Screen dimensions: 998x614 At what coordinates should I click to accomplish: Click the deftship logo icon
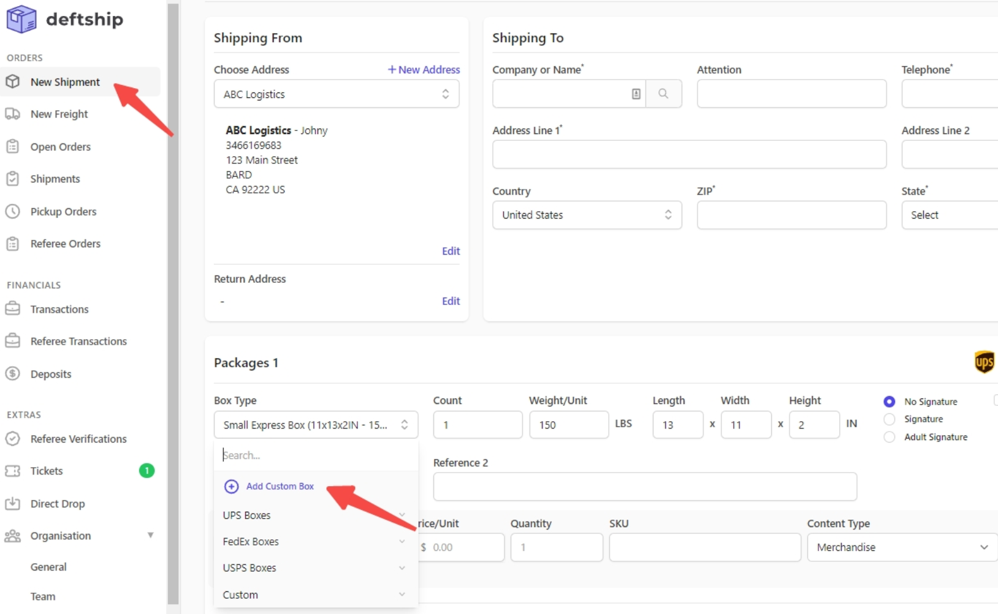click(x=21, y=19)
